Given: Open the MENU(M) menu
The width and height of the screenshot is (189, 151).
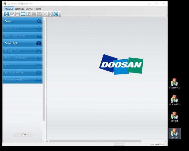Looking at the screenshot, I should 9,9.
